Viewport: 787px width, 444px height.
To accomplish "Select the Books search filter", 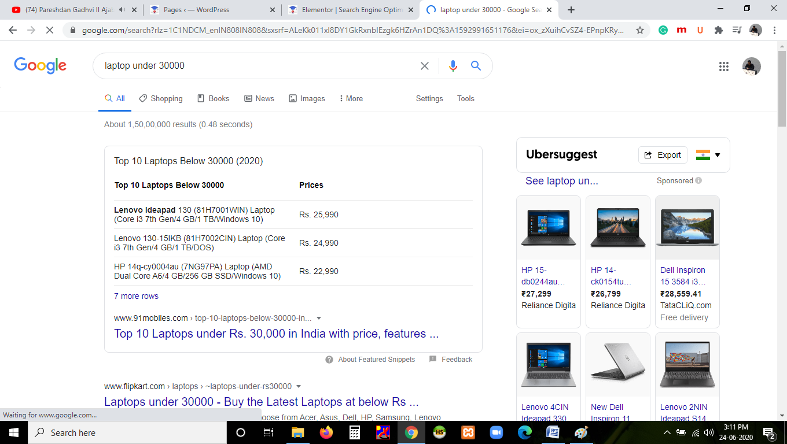I will pos(214,98).
